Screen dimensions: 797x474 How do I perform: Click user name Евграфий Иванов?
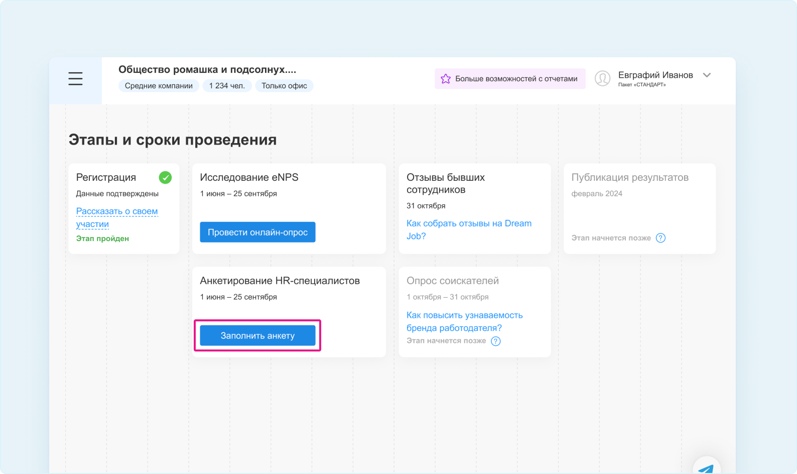point(655,75)
